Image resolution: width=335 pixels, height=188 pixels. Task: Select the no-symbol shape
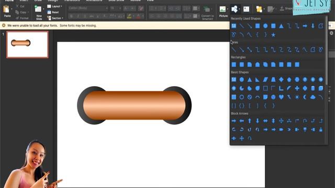pyautogui.click(x=250, y=97)
